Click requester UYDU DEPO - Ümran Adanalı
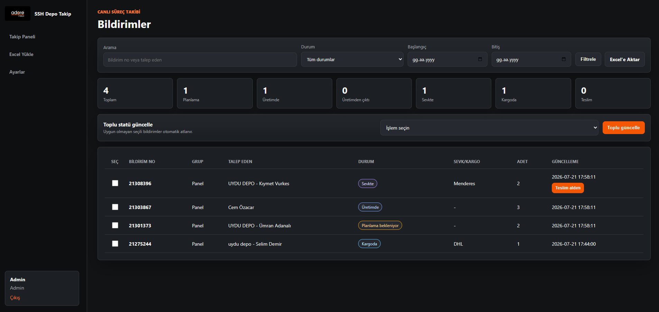659x312 pixels. (x=259, y=226)
